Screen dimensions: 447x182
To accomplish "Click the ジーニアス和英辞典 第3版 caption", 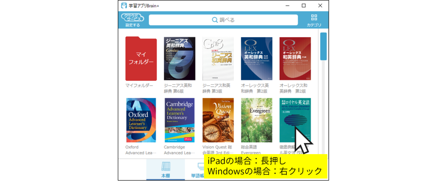I will [216, 88].
